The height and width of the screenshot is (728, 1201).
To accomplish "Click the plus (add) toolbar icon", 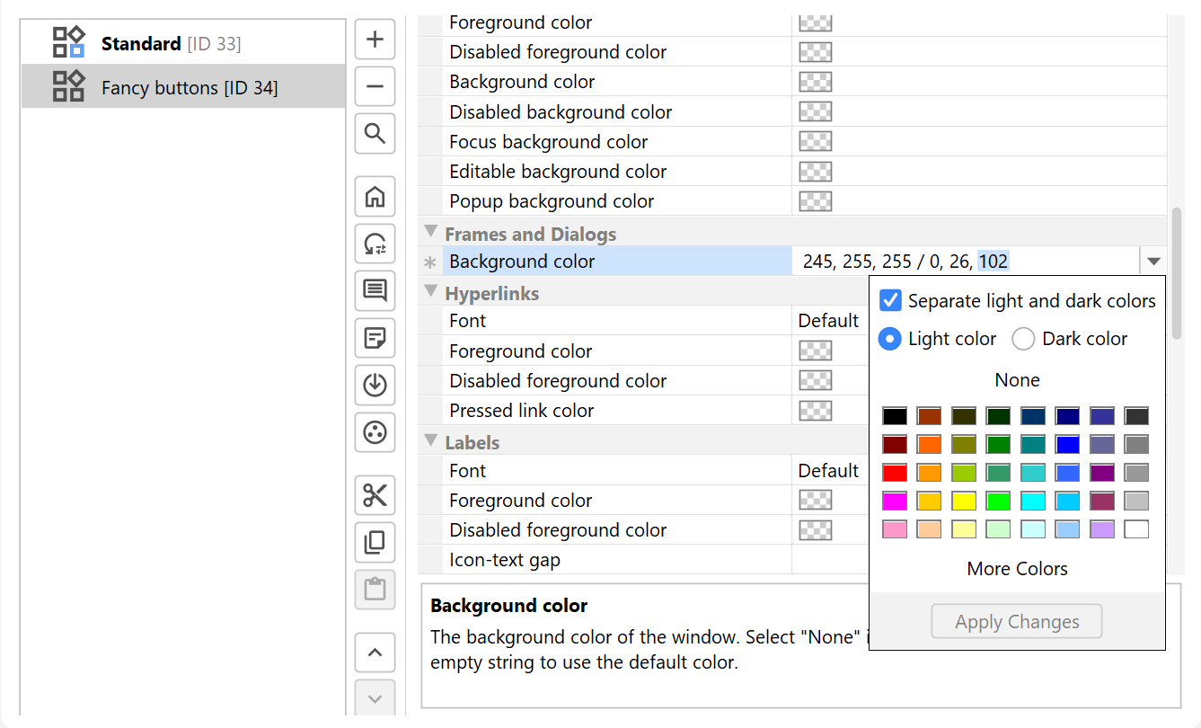I will pos(375,40).
